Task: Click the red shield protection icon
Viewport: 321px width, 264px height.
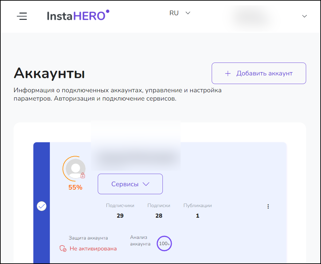Action: pyautogui.click(x=63, y=248)
